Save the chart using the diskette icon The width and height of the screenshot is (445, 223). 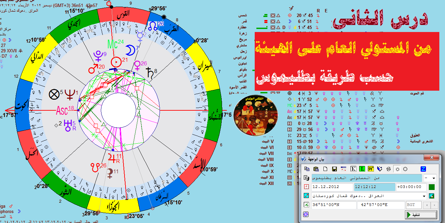tap(335, 169)
